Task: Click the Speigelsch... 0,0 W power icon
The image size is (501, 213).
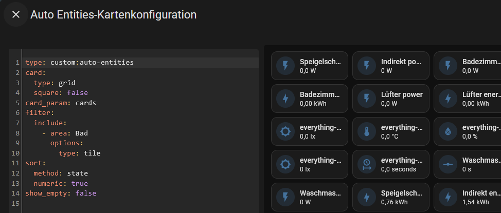Action: (285, 66)
